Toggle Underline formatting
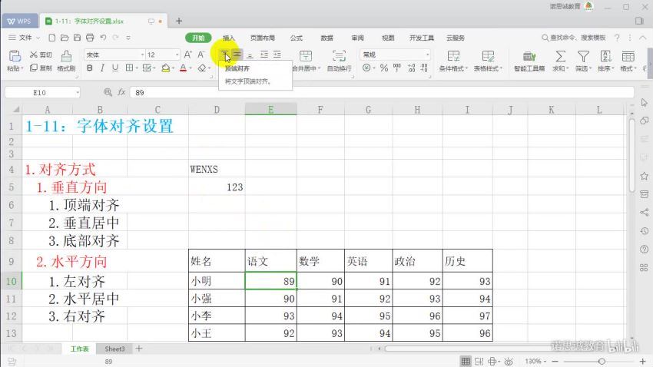653x367 pixels. (x=115, y=68)
